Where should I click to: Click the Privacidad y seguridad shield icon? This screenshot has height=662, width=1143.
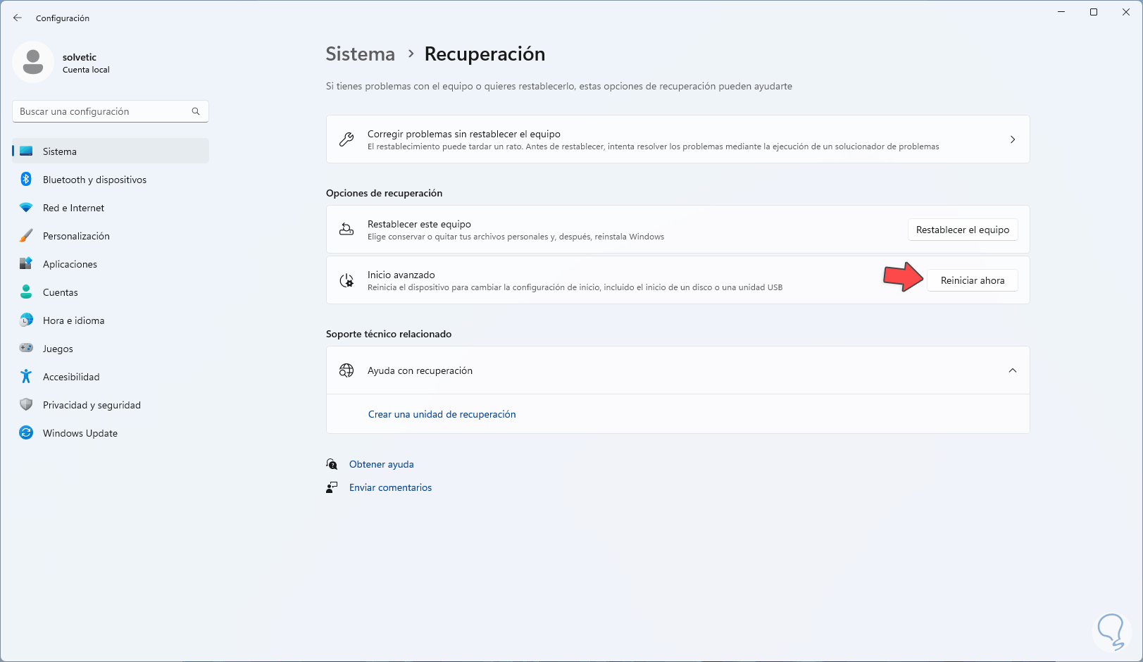26,405
